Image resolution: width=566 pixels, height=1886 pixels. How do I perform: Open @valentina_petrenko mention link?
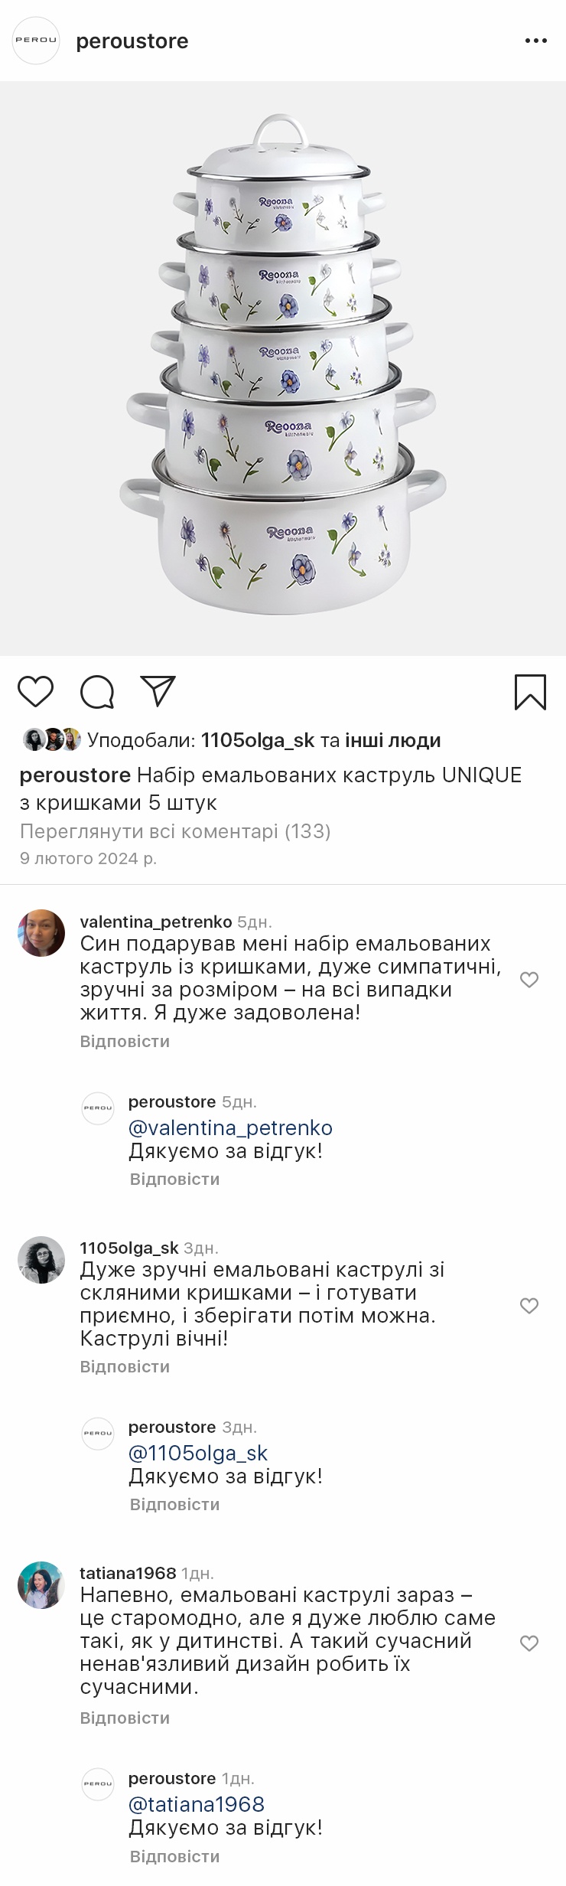coord(230,1127)
